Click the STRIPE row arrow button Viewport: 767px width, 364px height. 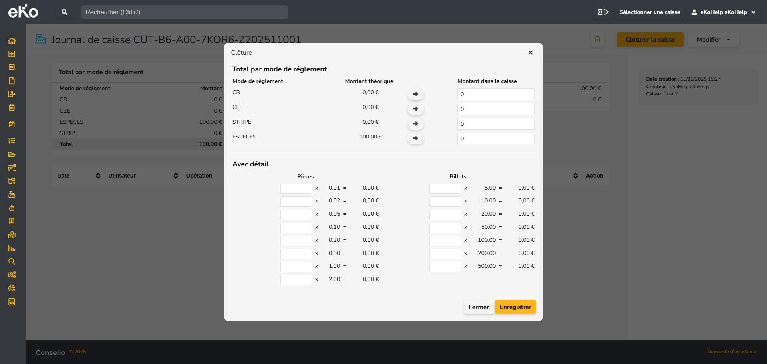415,124
